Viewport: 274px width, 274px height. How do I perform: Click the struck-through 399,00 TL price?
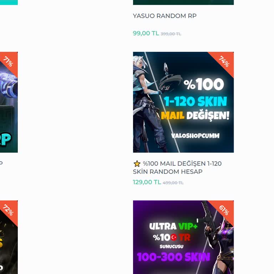171,34
